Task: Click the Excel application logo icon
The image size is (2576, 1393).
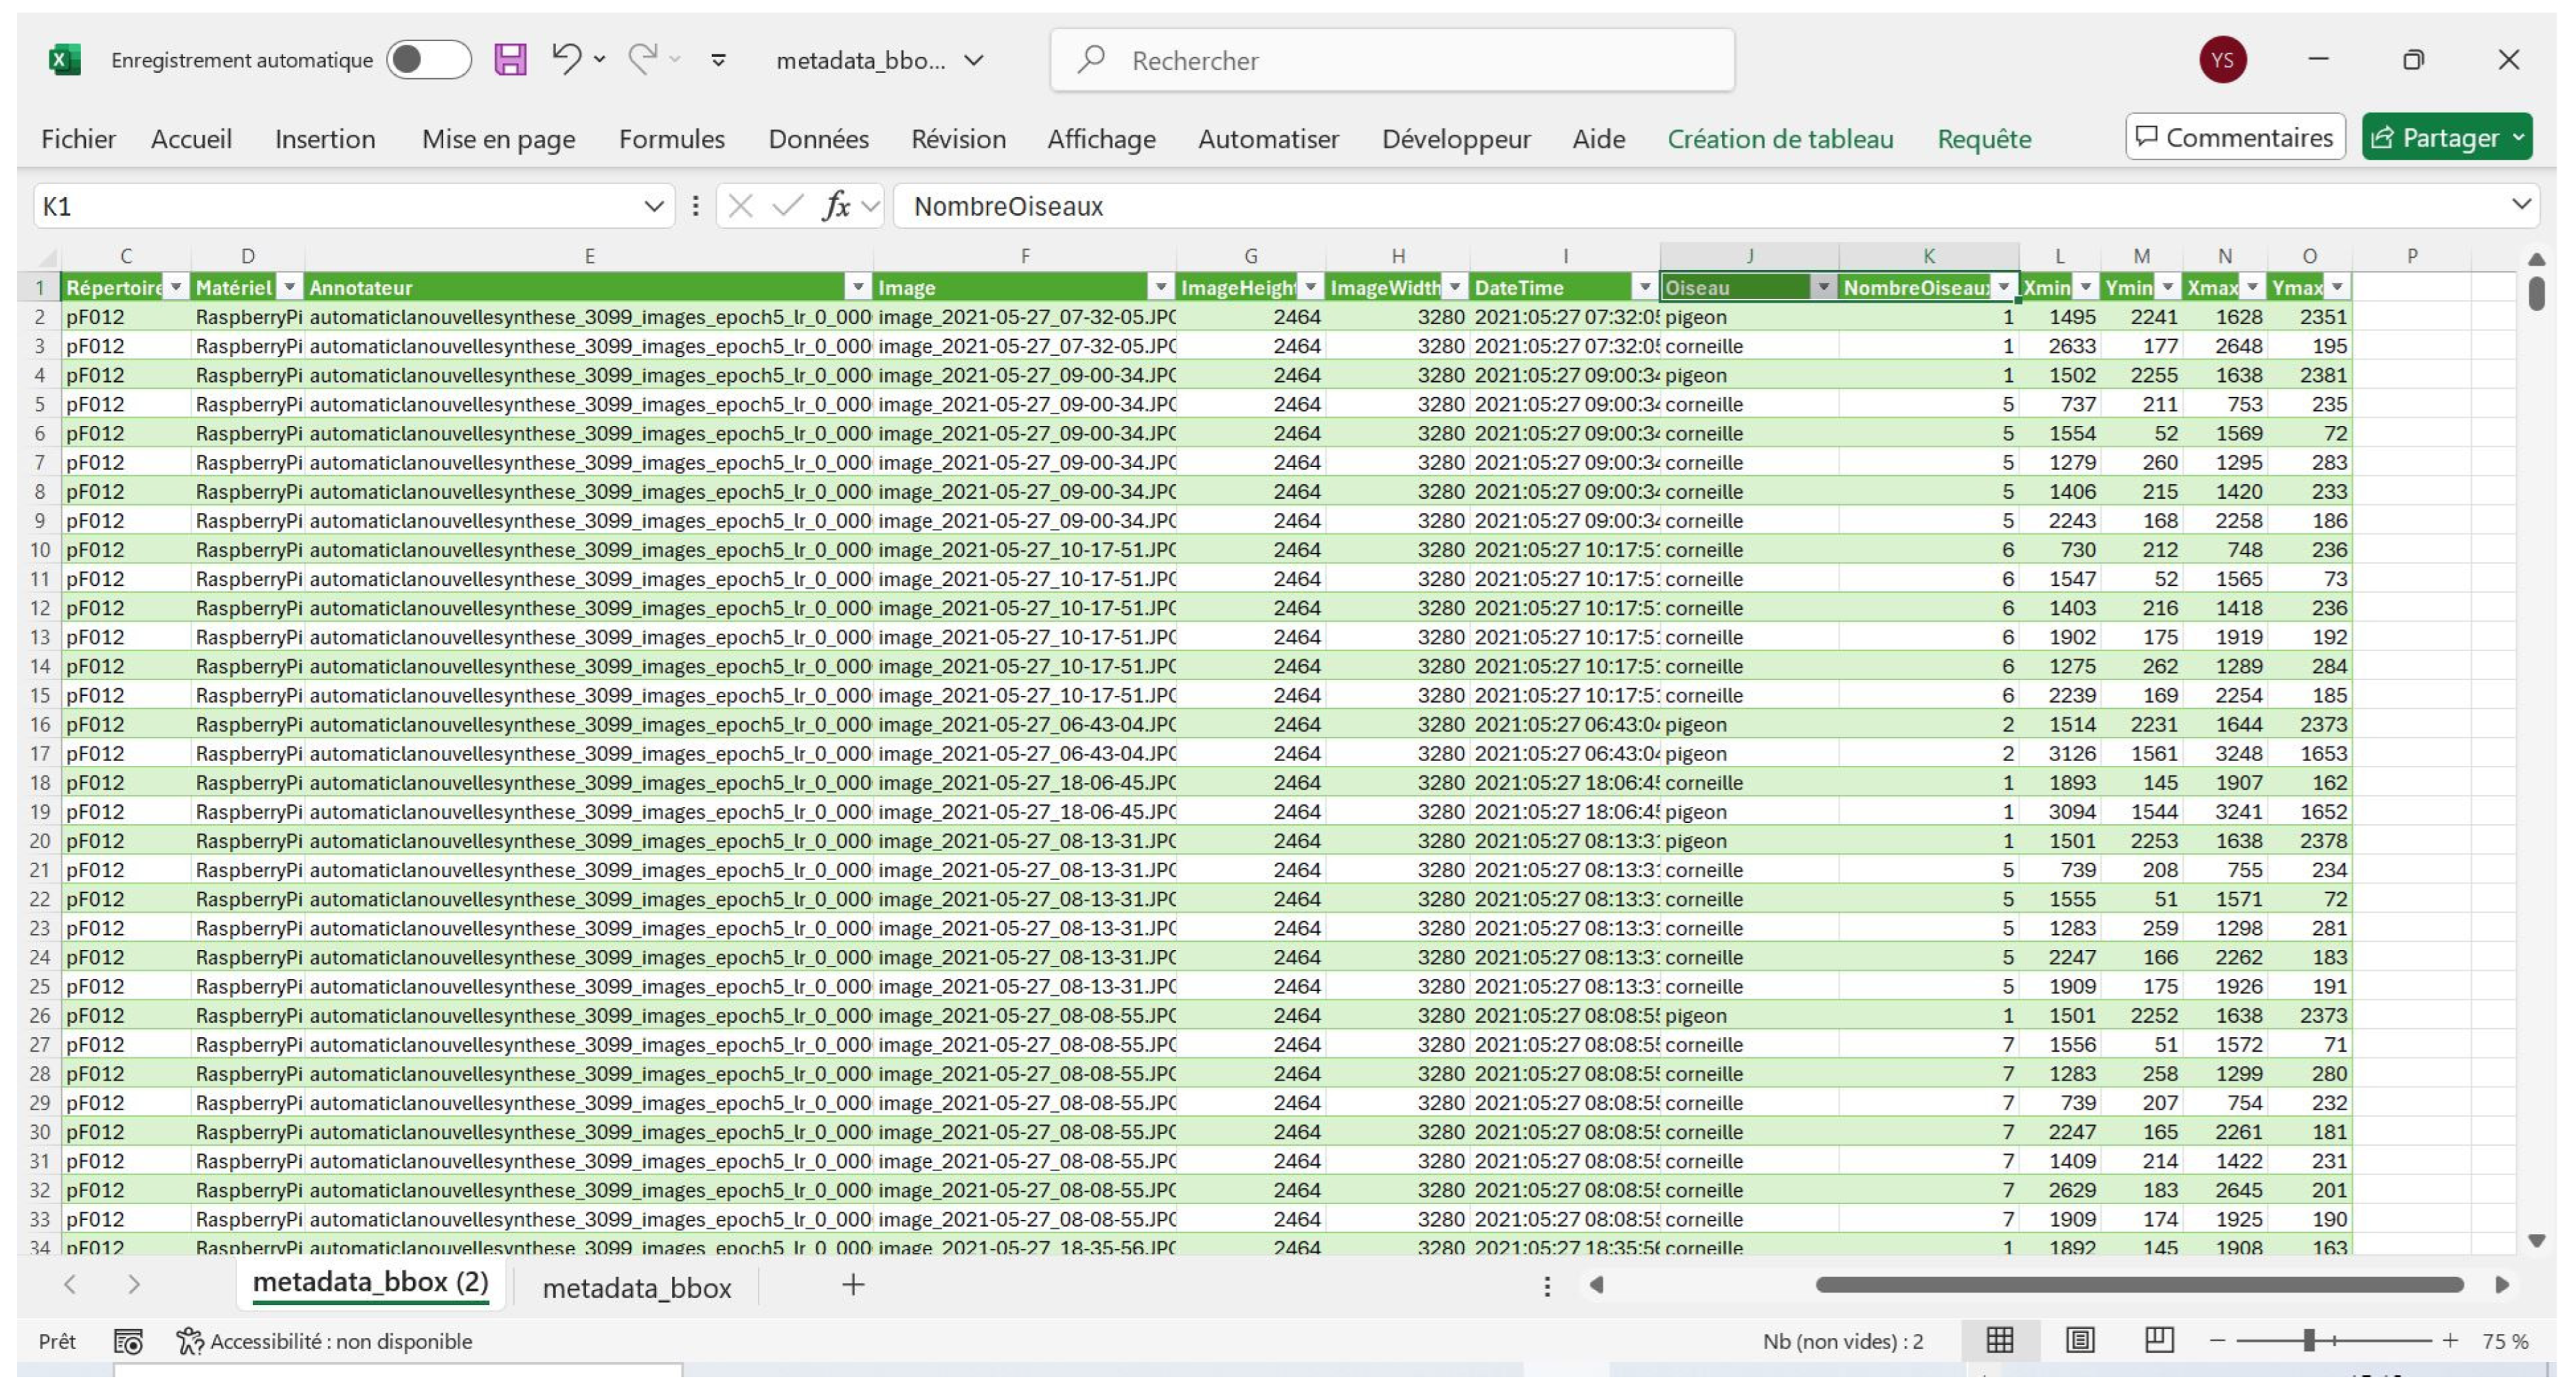Action: pyautogui.click(x=65, y=60)
